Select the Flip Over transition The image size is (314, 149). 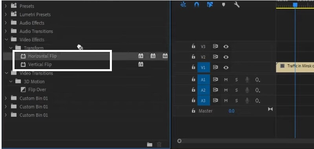(37, 90)
